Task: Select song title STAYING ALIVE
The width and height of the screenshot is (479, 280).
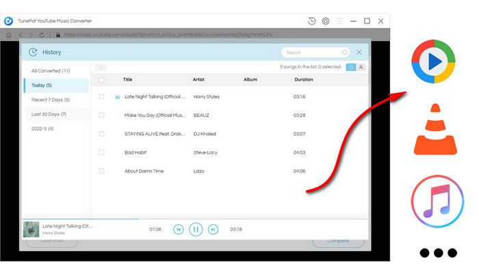Action: point(155,134)
